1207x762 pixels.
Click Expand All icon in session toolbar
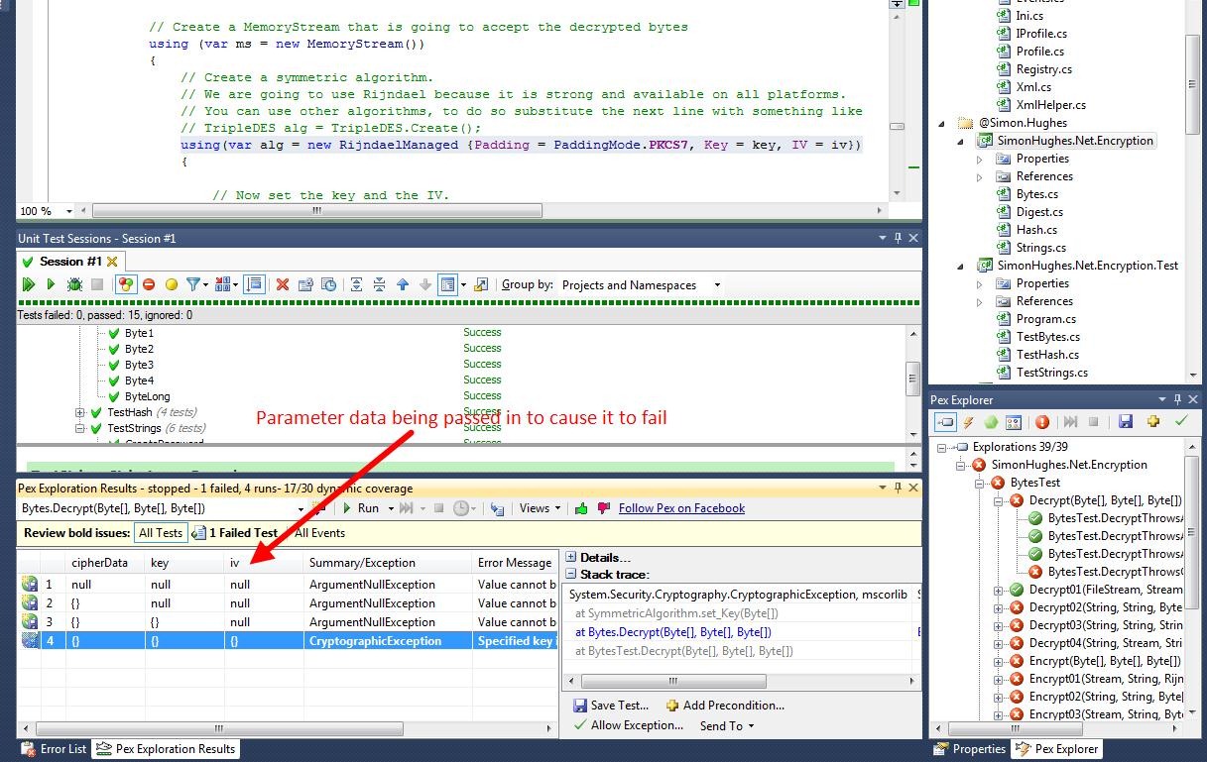pyautogui.click(x=357, y=284)
